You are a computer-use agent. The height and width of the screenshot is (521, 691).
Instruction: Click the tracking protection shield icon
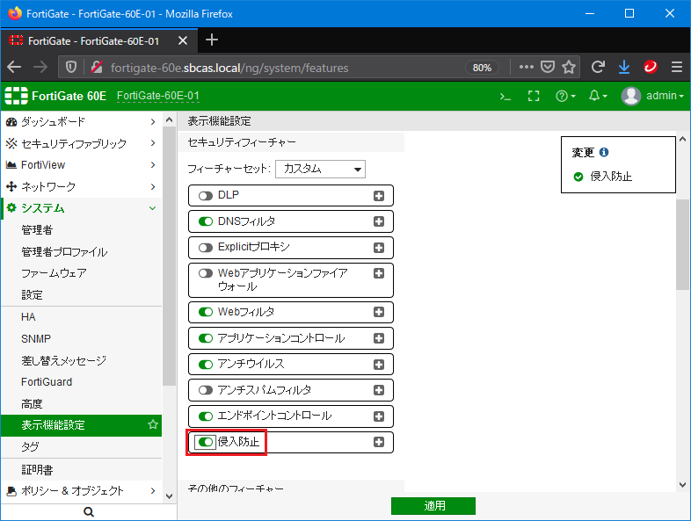coord(71,67)
